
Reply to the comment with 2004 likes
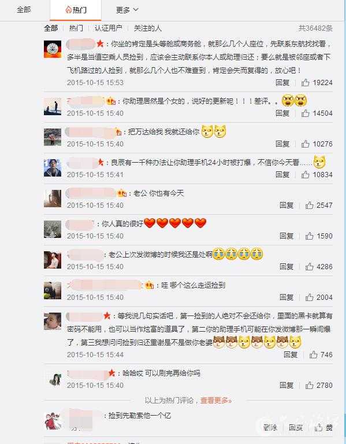coord(287,298)
